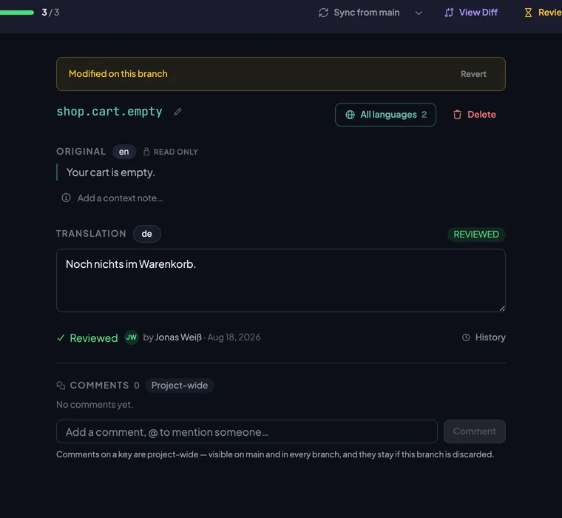Click the green progress bar

tap(17, 13)
